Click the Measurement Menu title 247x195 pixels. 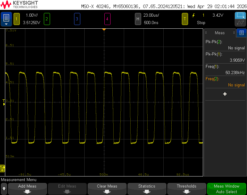pyautogui.click(x=19, y=180)
